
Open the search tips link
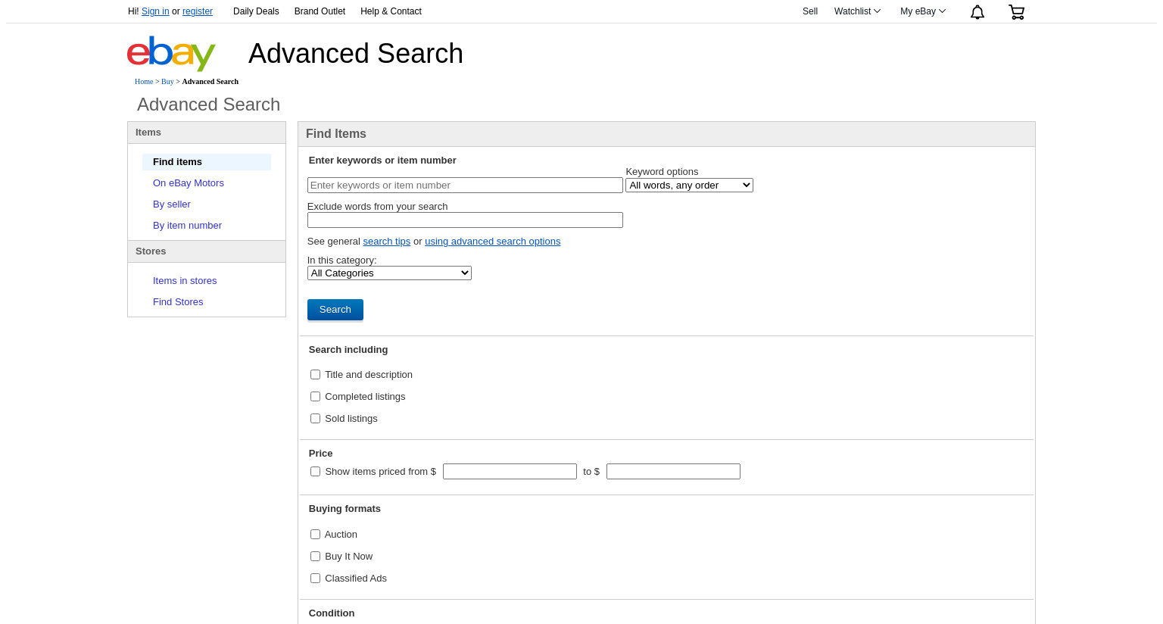pyautogui.click(x=387, y=242)
